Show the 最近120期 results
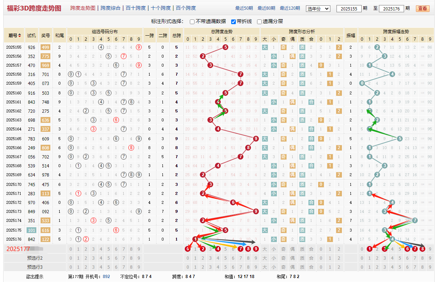Image resolution: width=435 pixels, height=282 pixels. coord(290,8)
